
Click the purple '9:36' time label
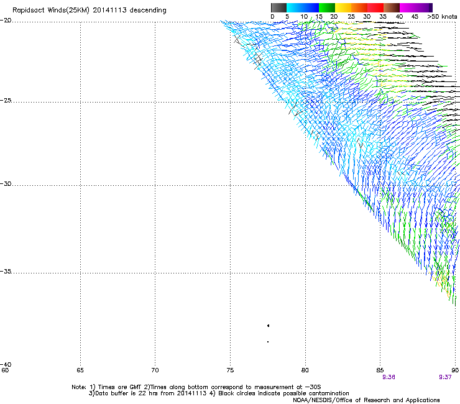click(389, 377)
